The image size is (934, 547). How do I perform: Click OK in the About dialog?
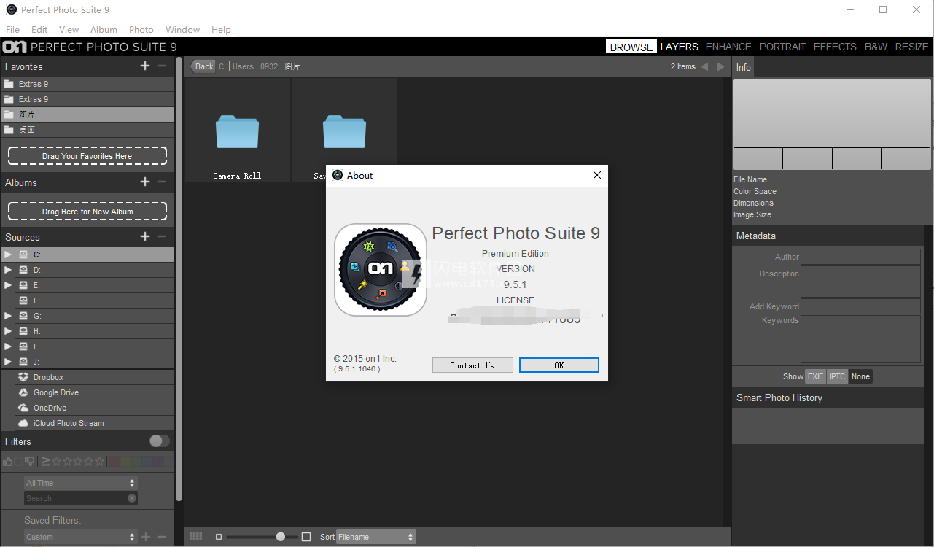[559, 365]
